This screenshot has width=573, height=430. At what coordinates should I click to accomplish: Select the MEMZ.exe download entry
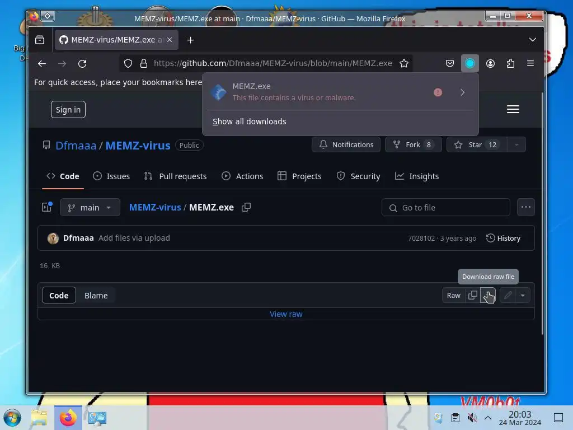329,92
